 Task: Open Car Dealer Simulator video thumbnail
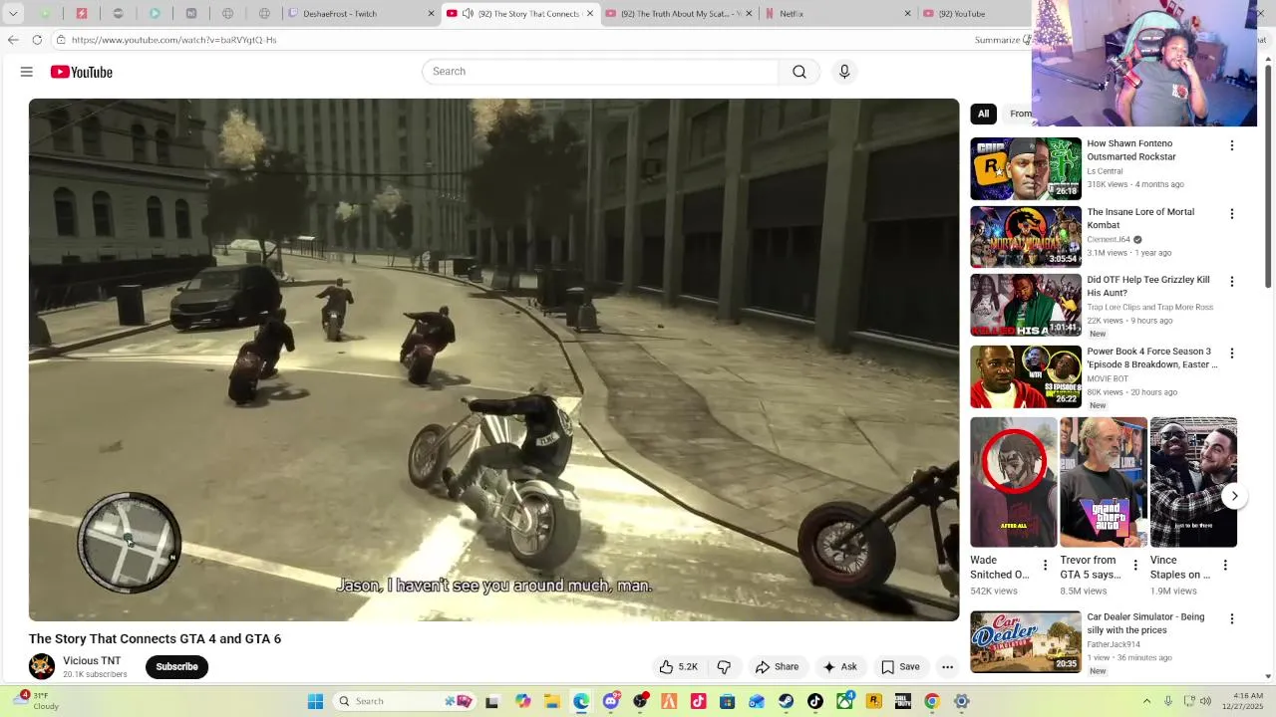click(1026, 642)
